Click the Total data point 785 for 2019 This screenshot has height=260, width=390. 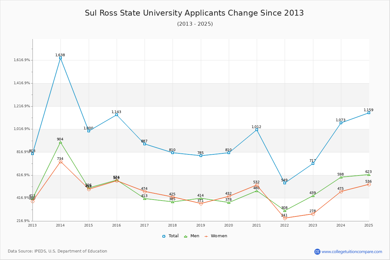pos(201,156)
